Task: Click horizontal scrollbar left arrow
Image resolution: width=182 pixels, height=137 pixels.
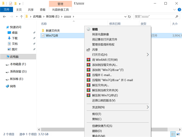Action: point(39,129)
